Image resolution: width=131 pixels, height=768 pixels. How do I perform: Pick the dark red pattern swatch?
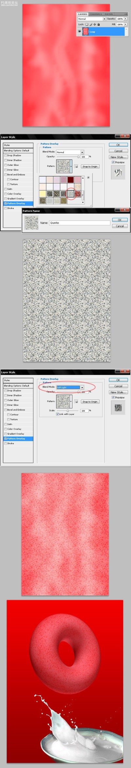pyautogui.click(x=70, y=179)
